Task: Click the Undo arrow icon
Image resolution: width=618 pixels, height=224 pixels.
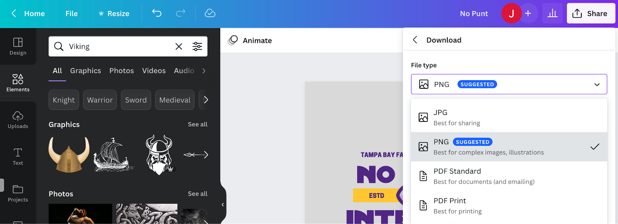Action: [x=157, y=13]
